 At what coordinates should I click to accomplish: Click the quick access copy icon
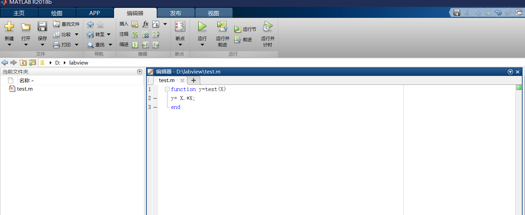click(x=477, y=13)
